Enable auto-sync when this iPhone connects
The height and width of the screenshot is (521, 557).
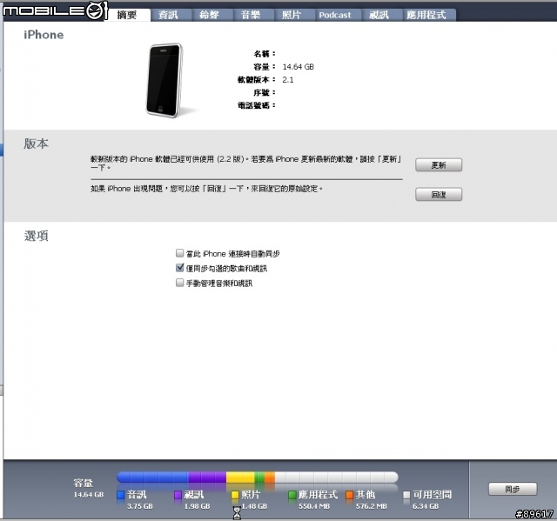point(180,253)
